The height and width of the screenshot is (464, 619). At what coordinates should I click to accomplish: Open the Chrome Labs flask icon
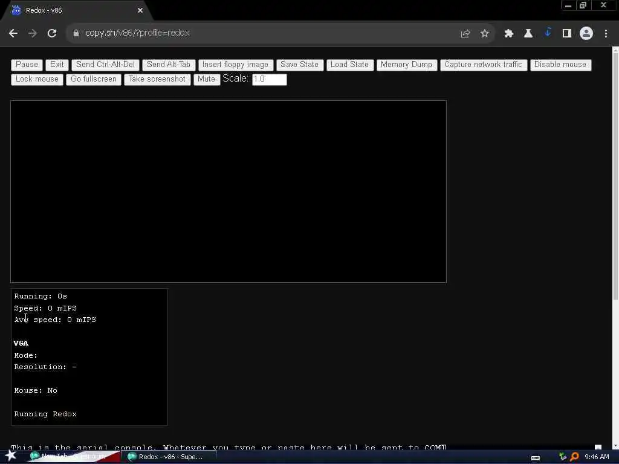pyautogui.click(x=528, y=34)
